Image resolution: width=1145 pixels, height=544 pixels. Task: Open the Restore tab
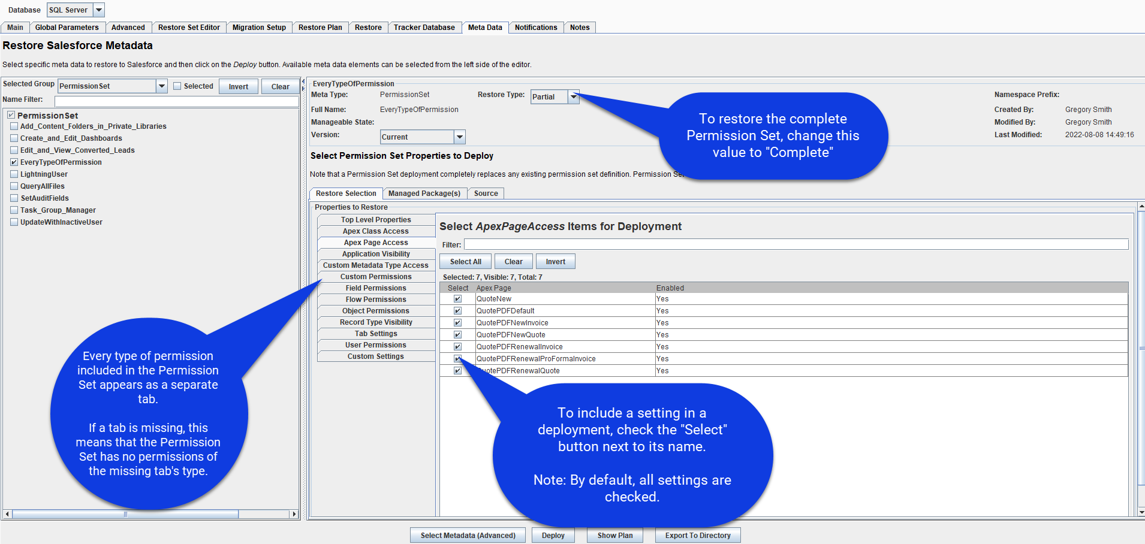click(368, 28)
